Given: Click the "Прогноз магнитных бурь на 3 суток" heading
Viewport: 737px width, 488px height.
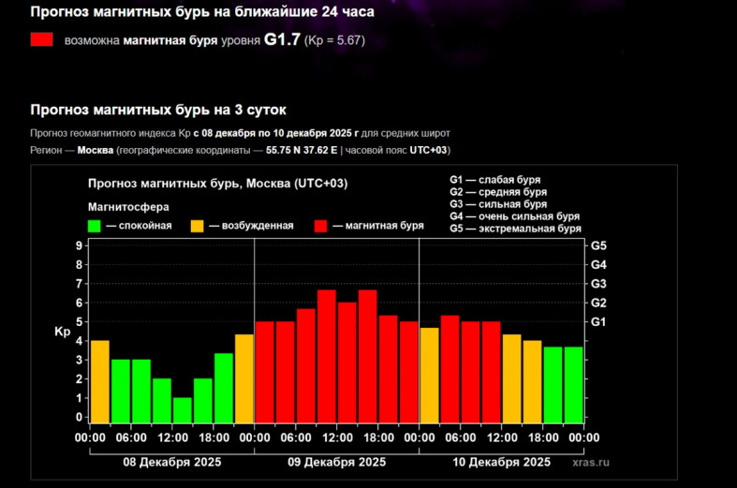Looking at the screenshot, I should 157,110.
